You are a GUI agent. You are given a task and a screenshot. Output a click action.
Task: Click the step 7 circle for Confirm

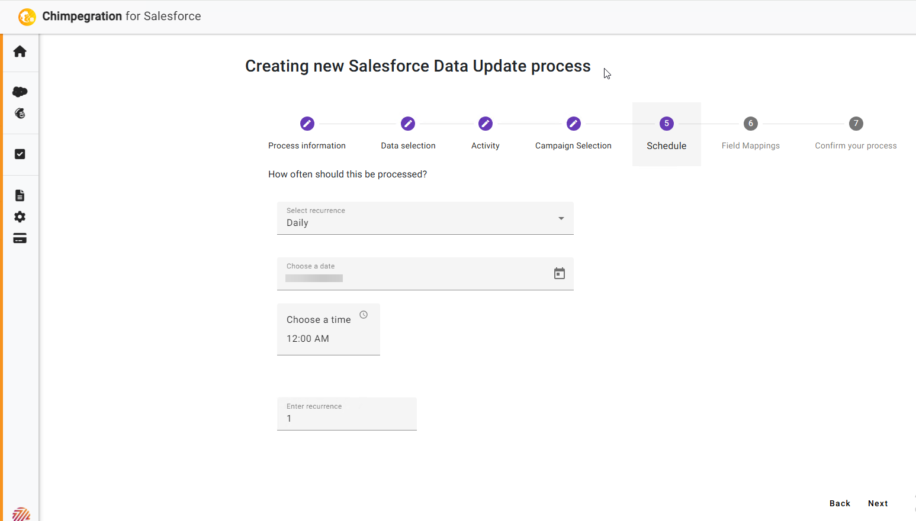[x=856, y=124]
